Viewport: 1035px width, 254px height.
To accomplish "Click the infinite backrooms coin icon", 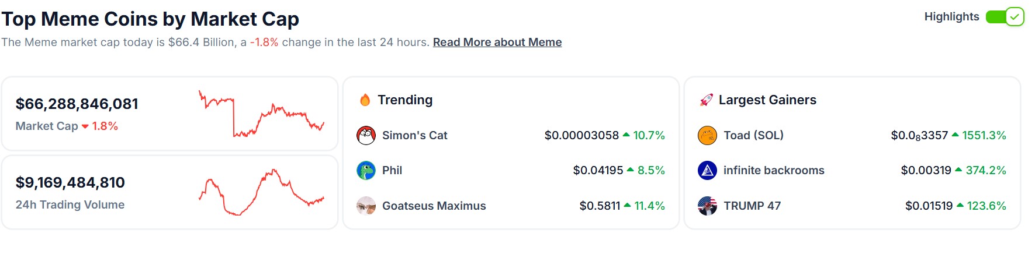I will (x=707, y=170).
